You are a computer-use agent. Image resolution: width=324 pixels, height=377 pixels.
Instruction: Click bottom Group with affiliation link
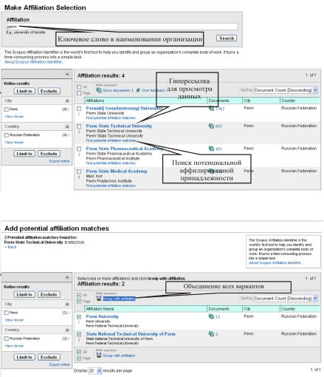[x=119, y=356]
